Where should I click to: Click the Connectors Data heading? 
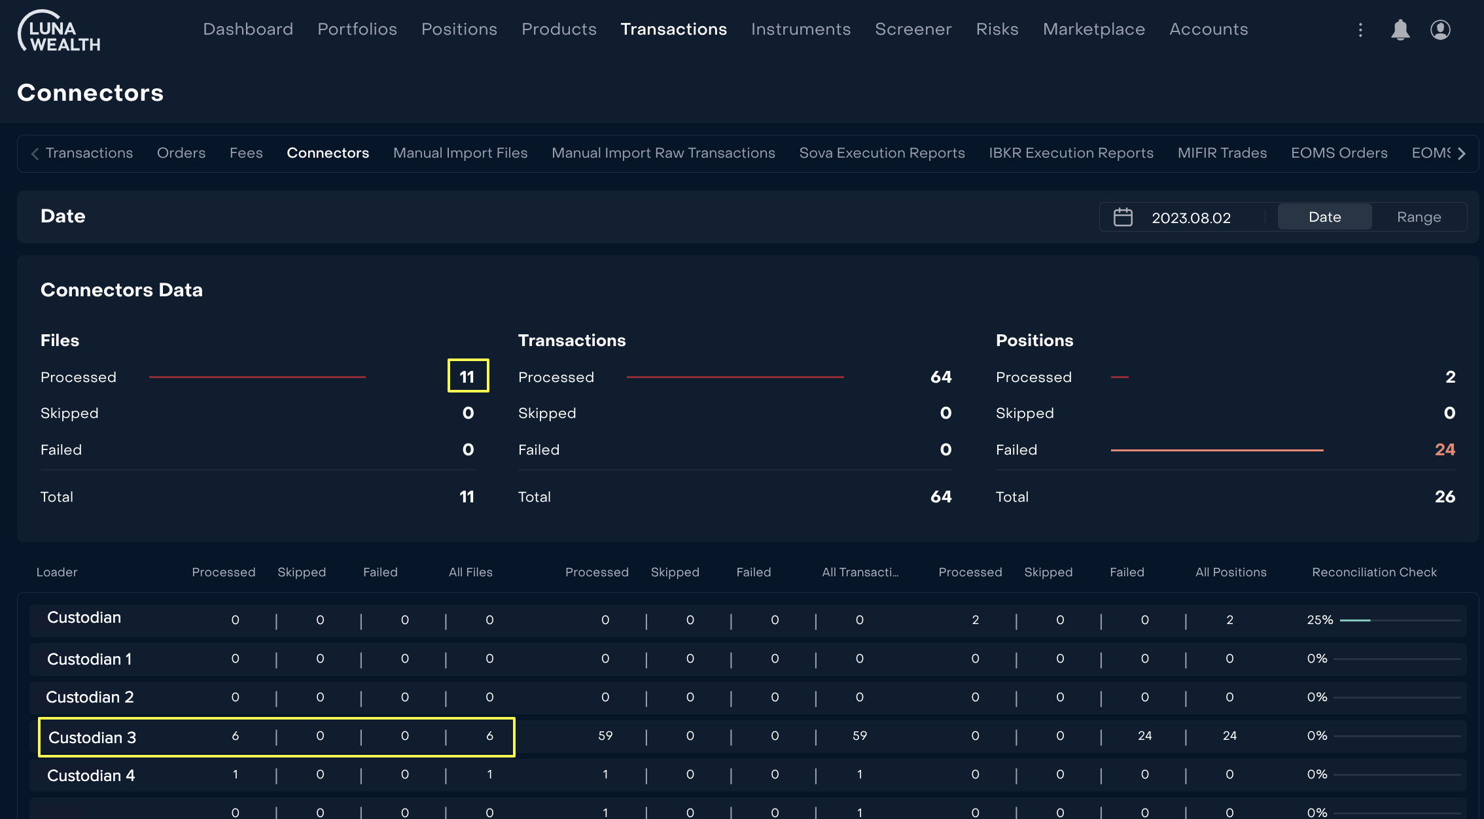pyautogui.click(x=122, y=290)
